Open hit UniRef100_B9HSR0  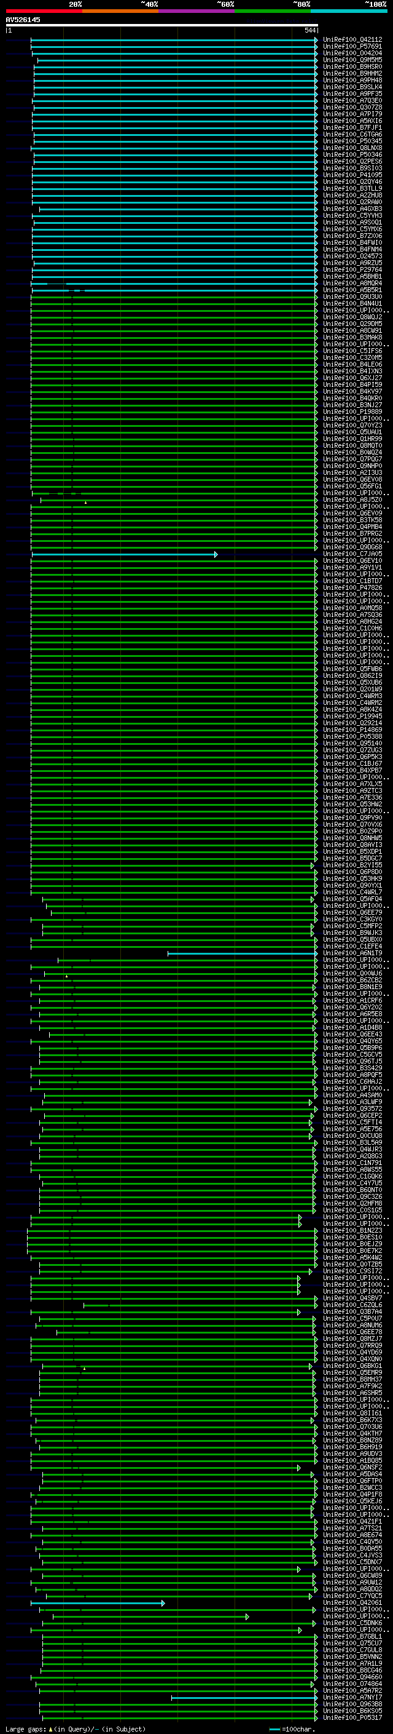click(352, 66)
